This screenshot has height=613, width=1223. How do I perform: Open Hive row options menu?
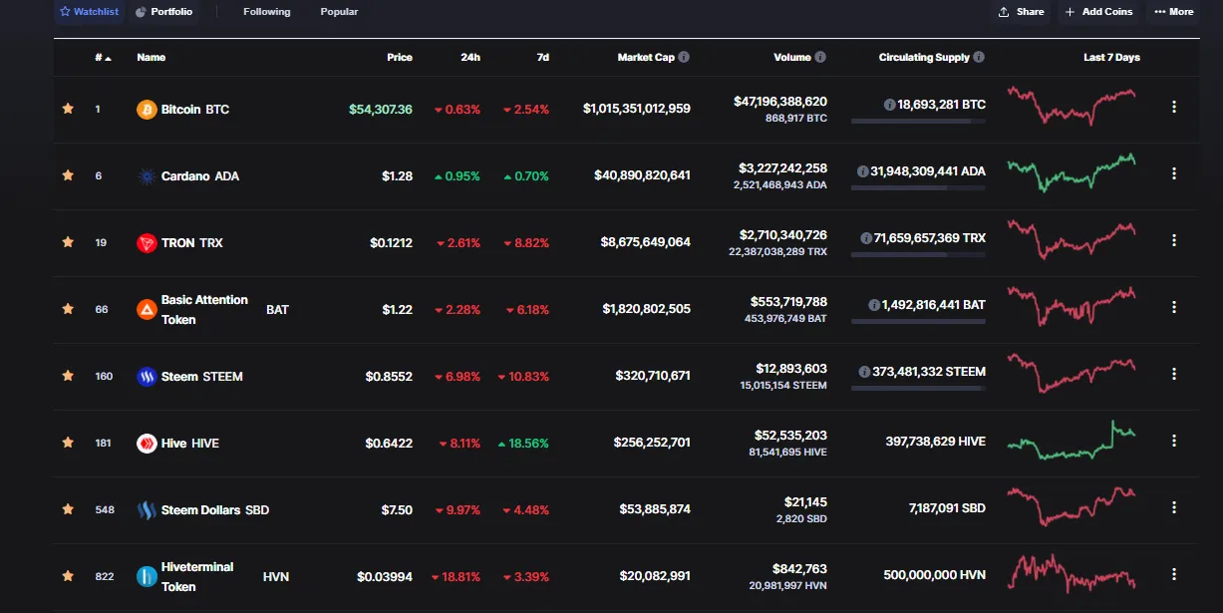click(1174, 441)
